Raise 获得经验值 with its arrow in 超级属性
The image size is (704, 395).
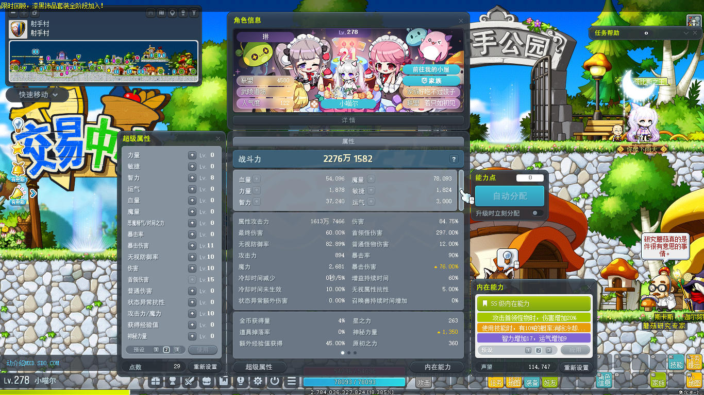[x=192, y=325]
